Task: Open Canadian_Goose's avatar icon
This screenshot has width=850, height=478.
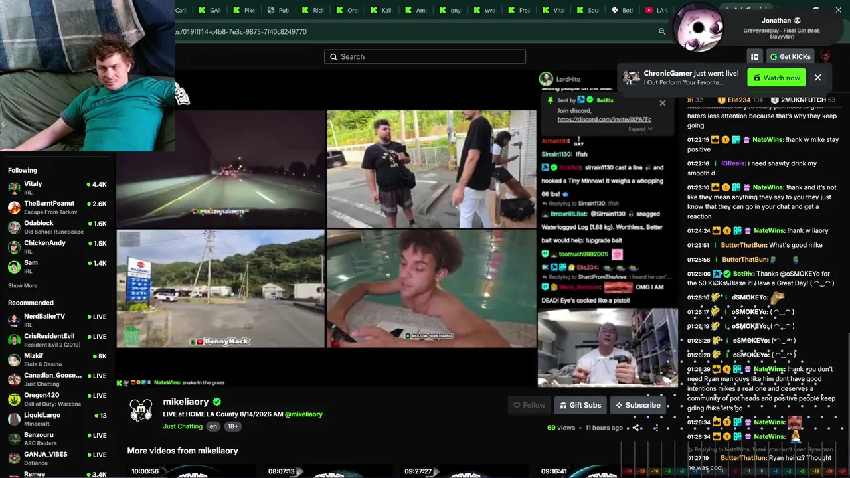Action: click(x=14, y=379)
